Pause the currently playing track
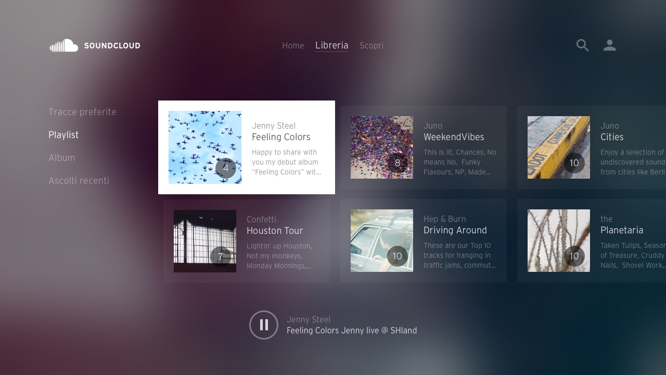Image resolution: width=666 pixels, height=375 pixels. (264, 325)
